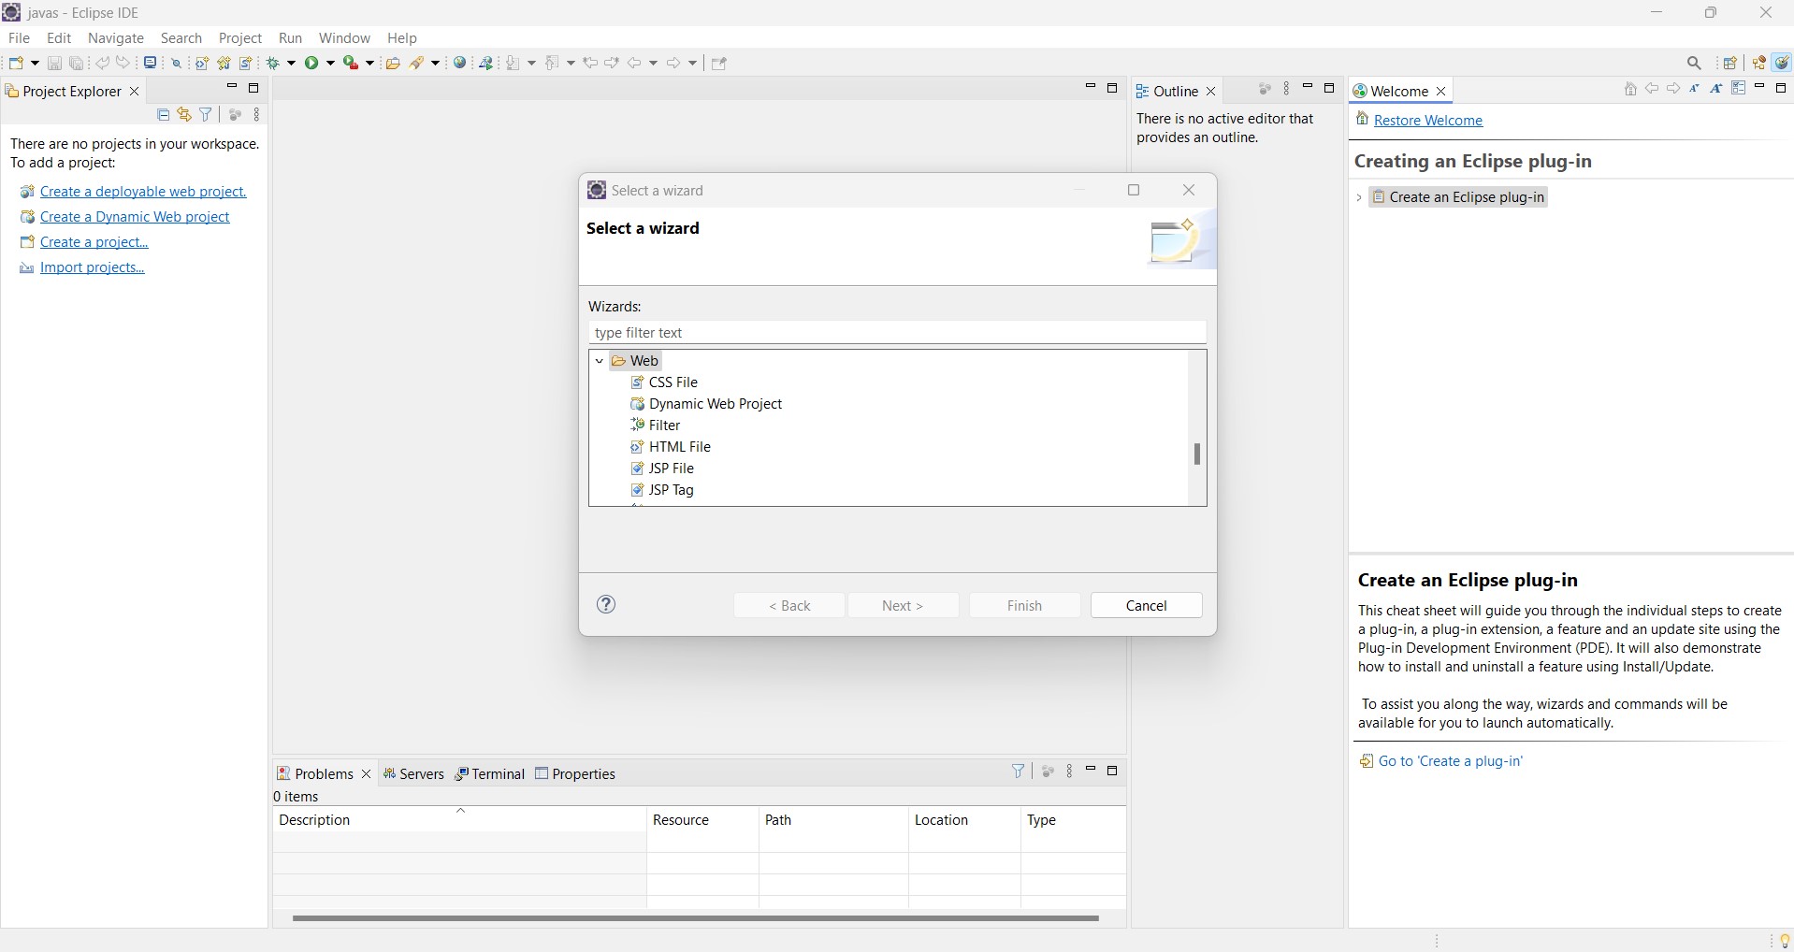Collapse the Web folder in wizard tree
1794x952 pixels.
pyautogui.click(x=600, y=361)
